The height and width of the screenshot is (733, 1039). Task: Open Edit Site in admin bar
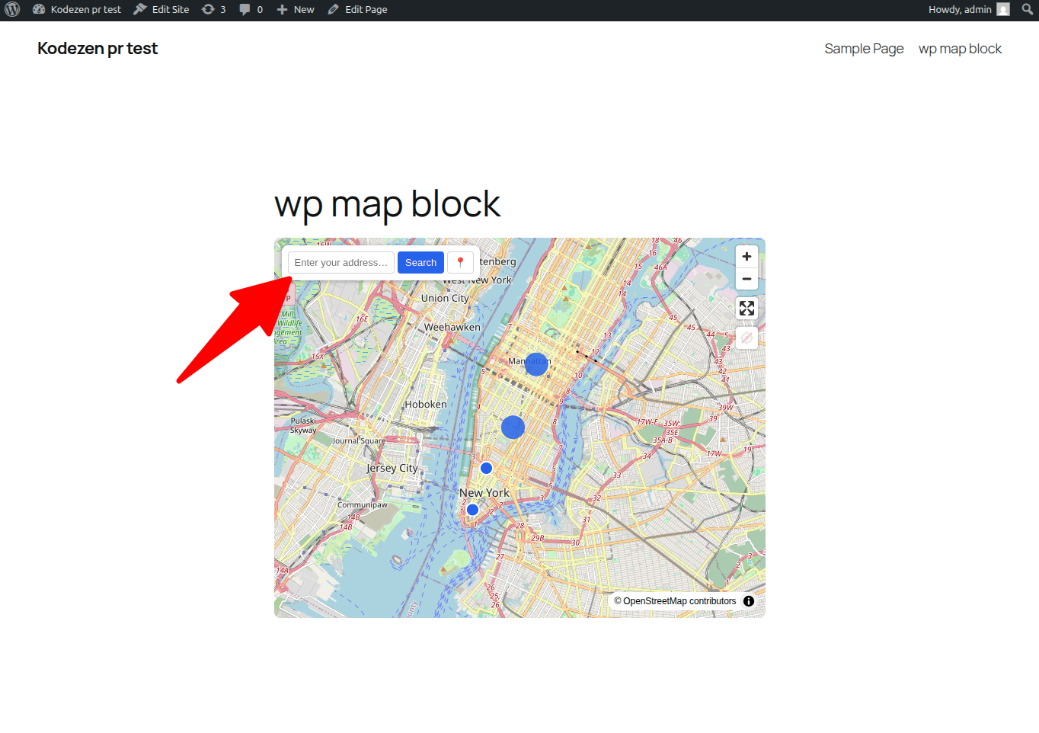161,10
